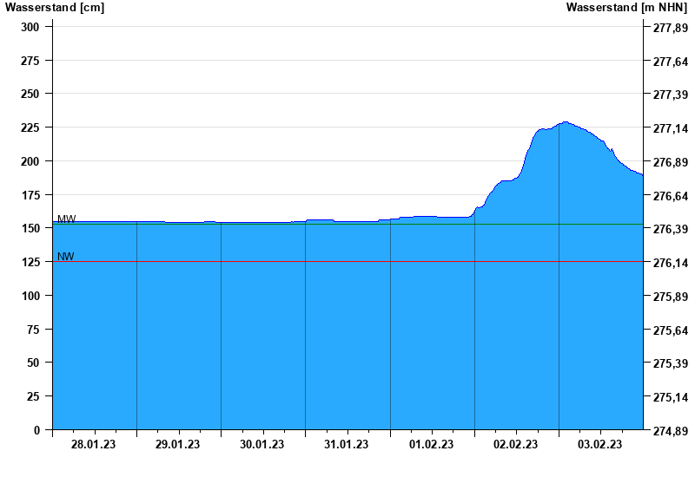This screenshot has width=695, height=477.
Task: Click the 225 value on left axis
Action: 30,127
